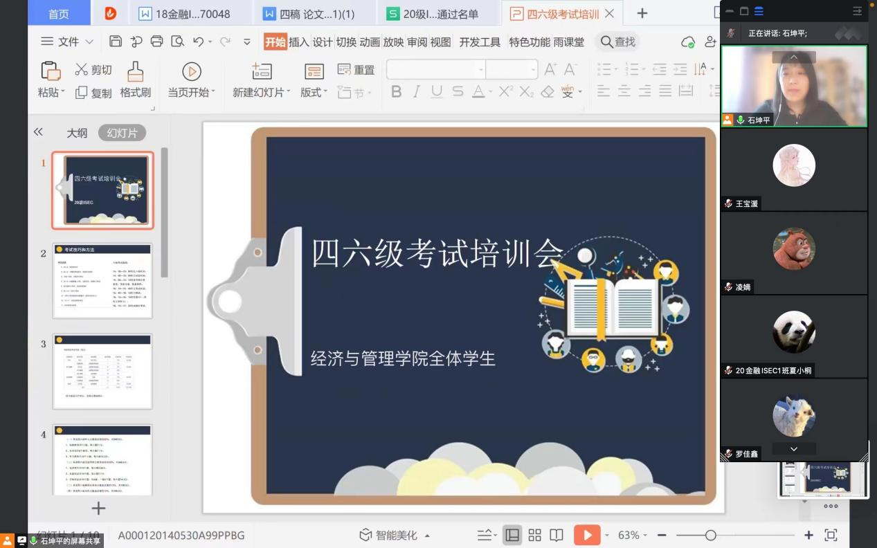Click the meeting panel layout icon in blue

(x=759, y=11)
